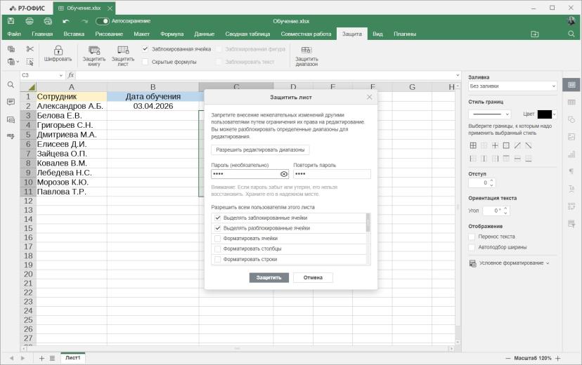Screen dimensions: 582x365
Task: Apply diagonal up border icon
Action: pyautogui.click(x=517, y=145)
